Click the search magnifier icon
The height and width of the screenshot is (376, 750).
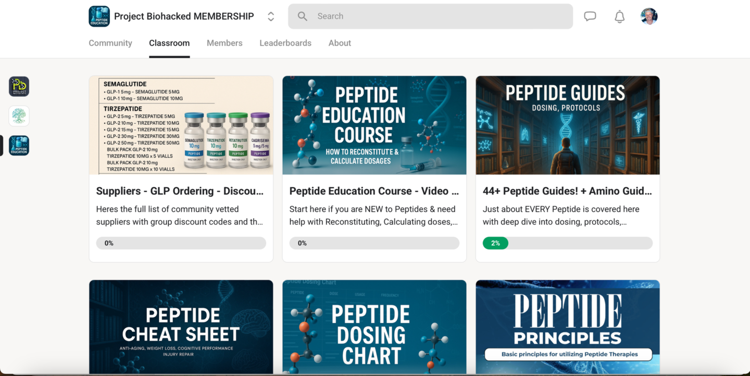tap(302, 16)
